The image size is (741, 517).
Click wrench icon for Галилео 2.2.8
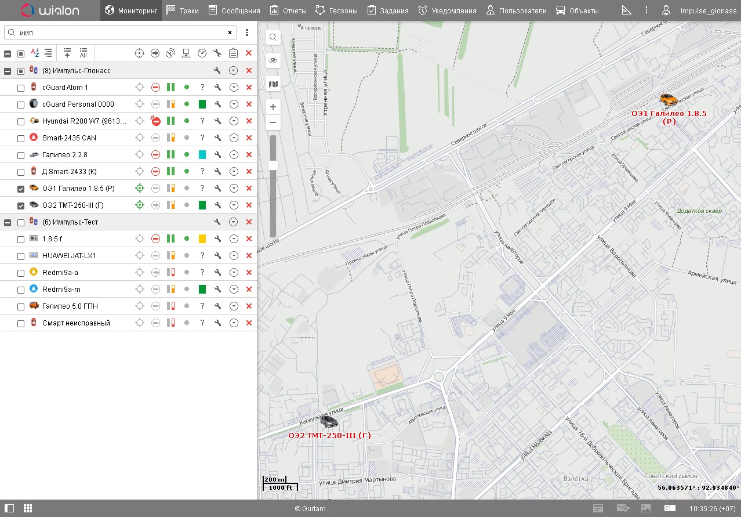coord(217,155)
